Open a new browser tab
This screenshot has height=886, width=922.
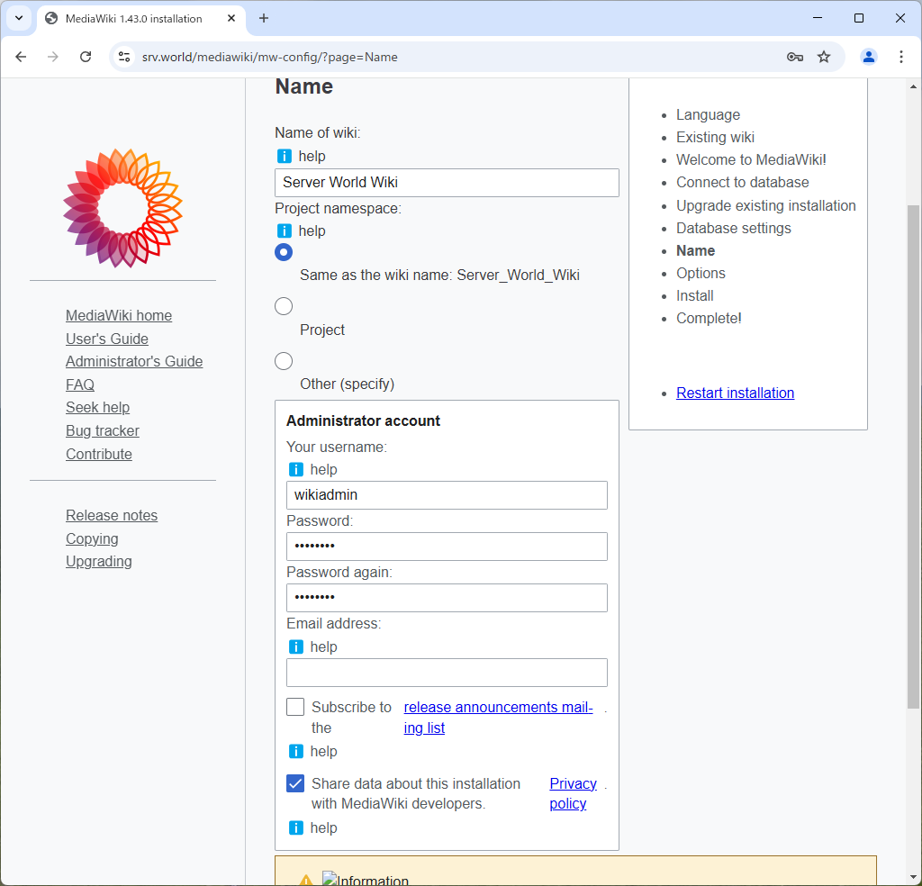pos(261,18)
